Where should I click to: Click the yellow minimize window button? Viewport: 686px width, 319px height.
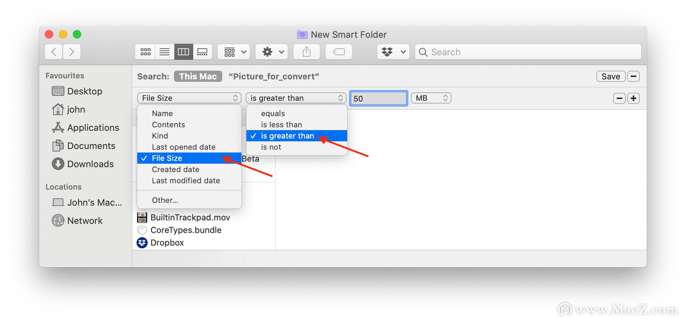[63, 34]
